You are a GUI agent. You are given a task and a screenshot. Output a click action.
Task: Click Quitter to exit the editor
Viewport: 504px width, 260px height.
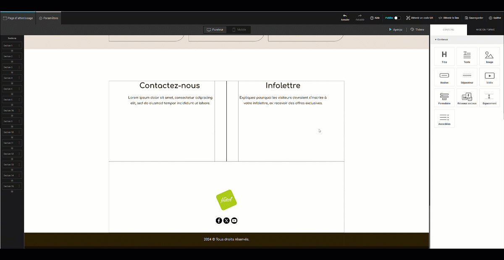495,18
